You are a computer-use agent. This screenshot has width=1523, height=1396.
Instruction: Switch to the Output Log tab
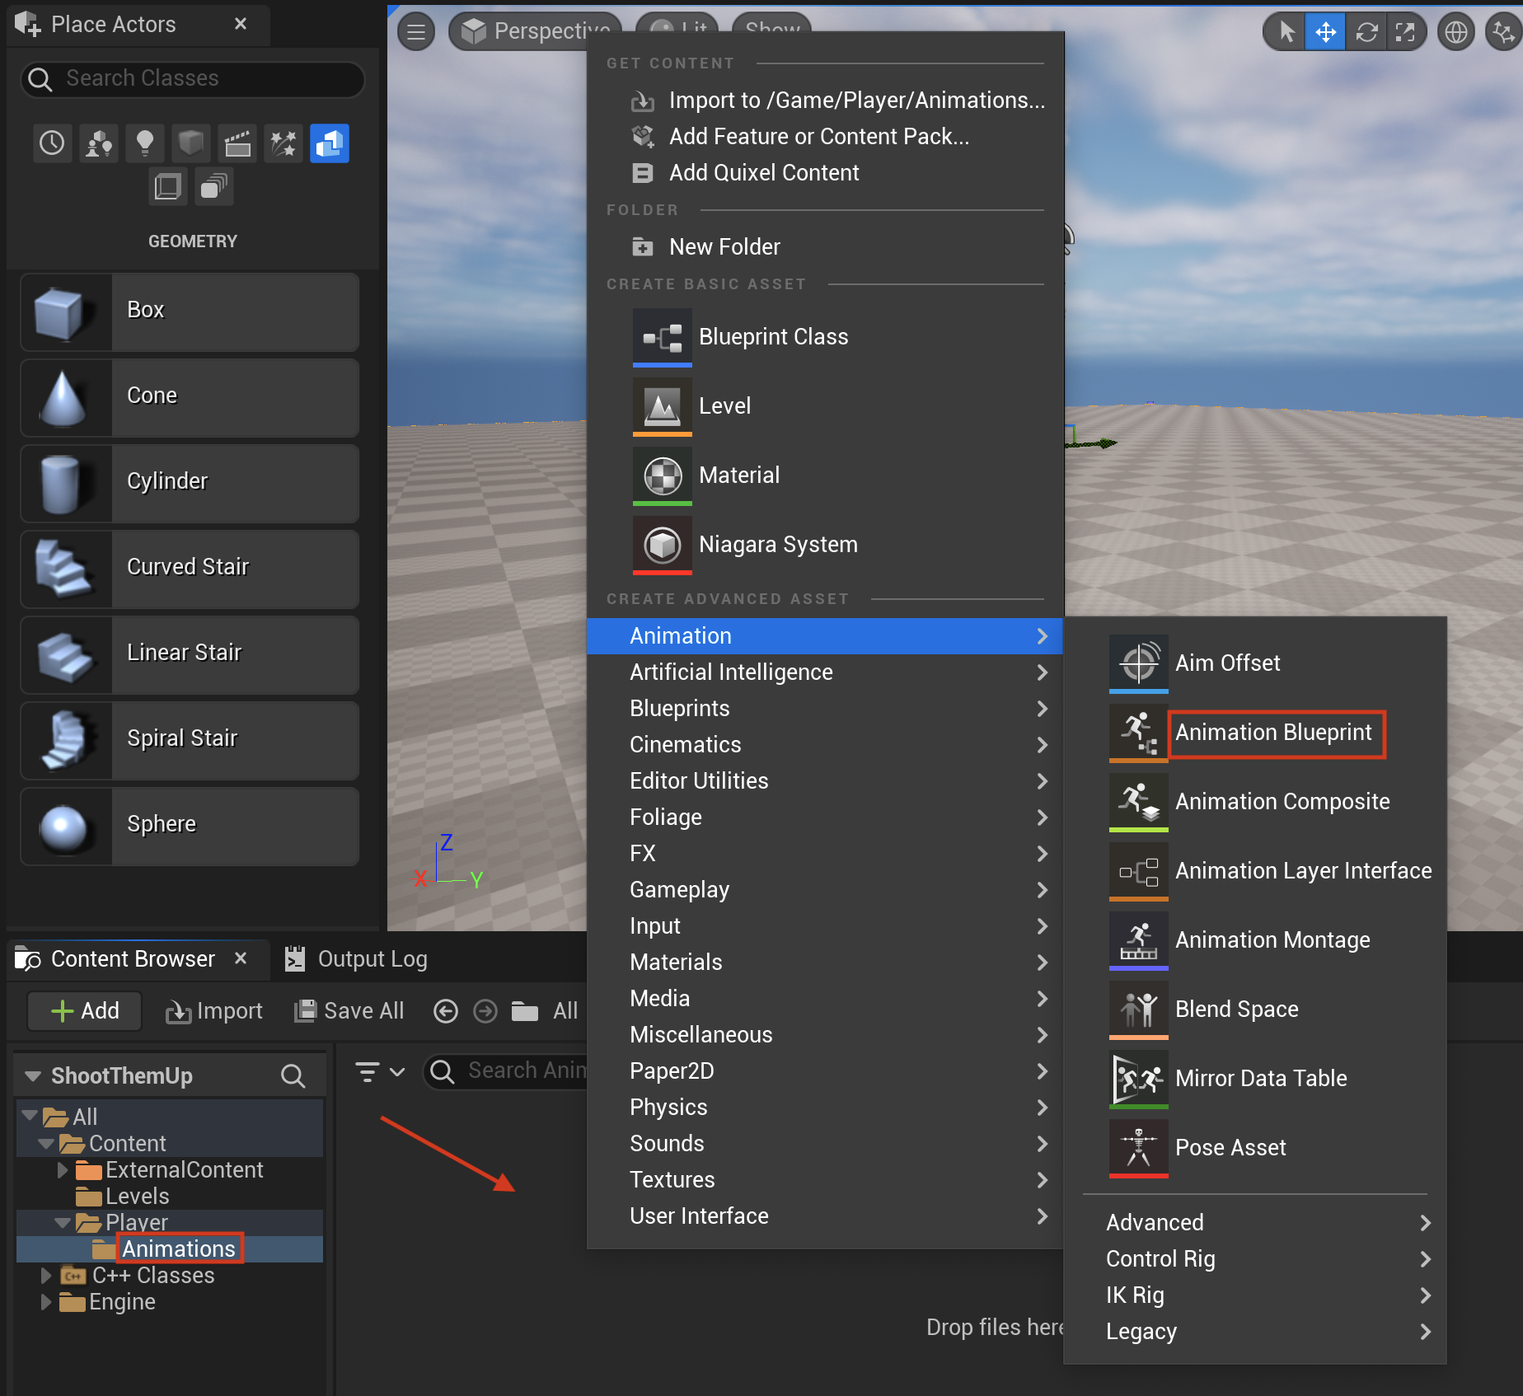click(x=356, y=959)
